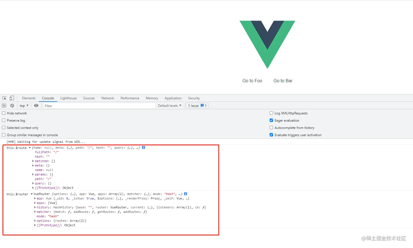Viewport: 413px width, 248px height.
Task: Click the fullPath: "/" property
Action: (47, 152)
